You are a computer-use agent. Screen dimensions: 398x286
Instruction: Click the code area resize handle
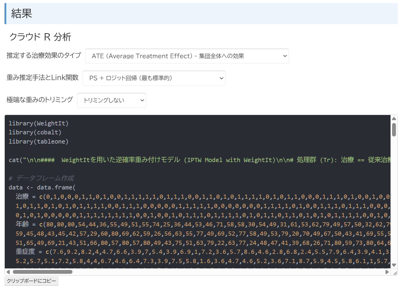pyautogui.click(x=395, y=273)
